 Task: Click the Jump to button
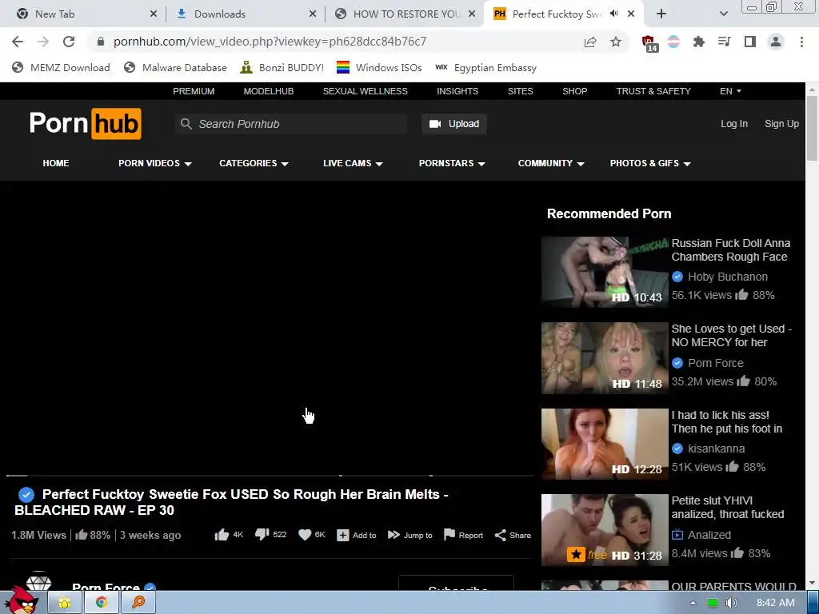pyautogui.click(x=410, y=535)
